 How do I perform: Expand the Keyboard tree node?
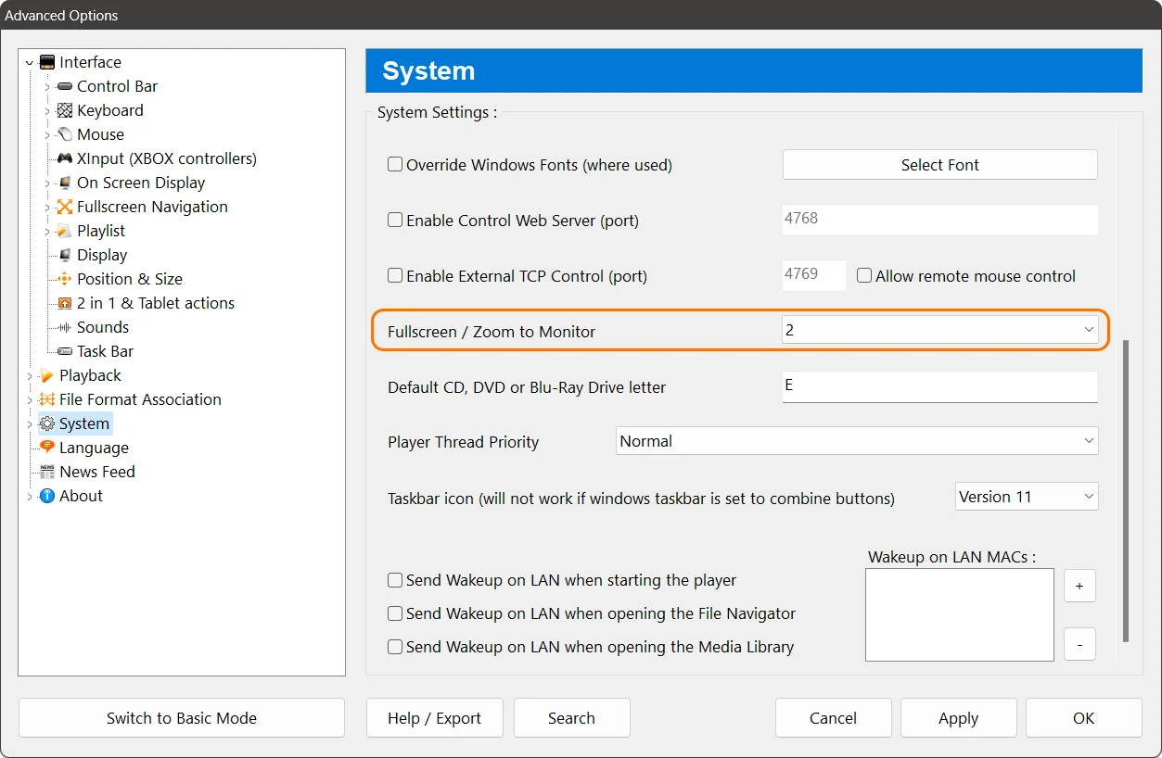point(47,111)
